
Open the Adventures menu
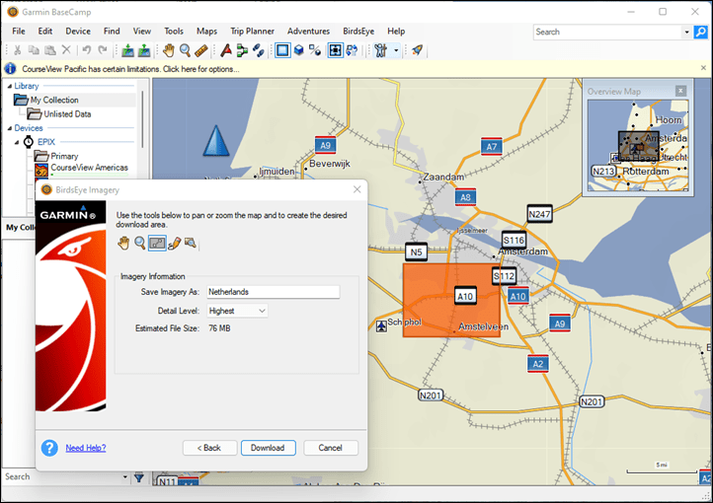pyautogui.click(x=308, y=31)
